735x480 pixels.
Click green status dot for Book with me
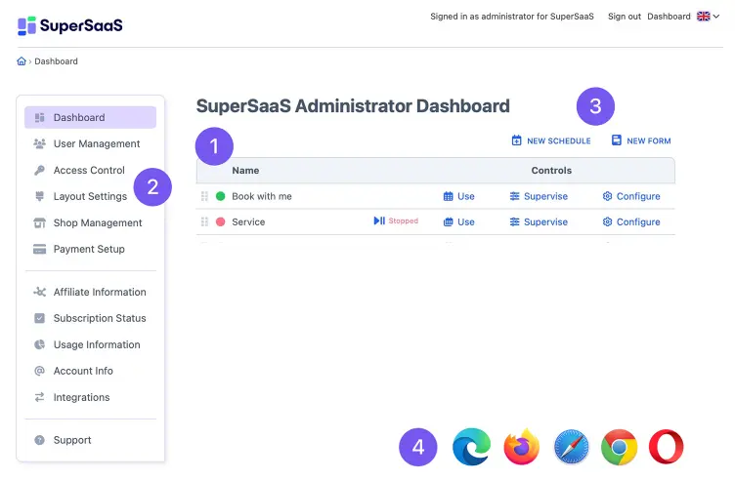220,196
